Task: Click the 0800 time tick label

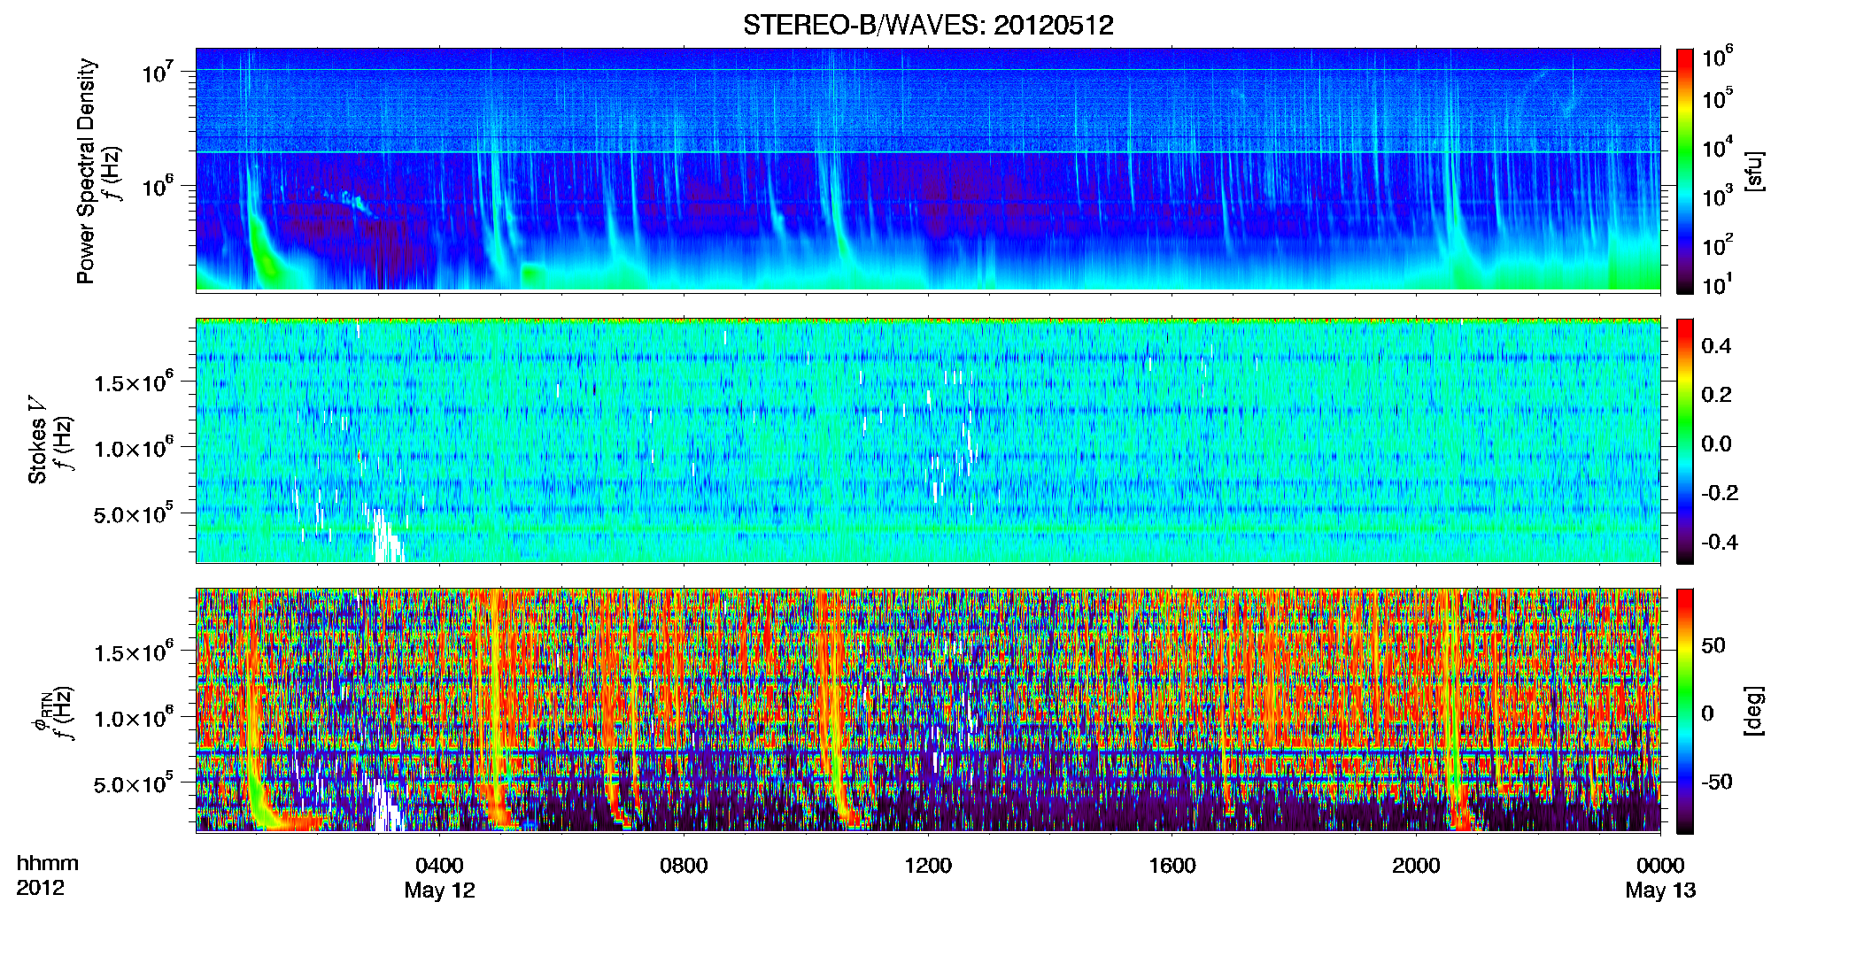Action: (x=684, y=866)
